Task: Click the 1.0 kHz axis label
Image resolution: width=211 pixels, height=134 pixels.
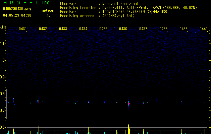Action: (x=3, y=60)
